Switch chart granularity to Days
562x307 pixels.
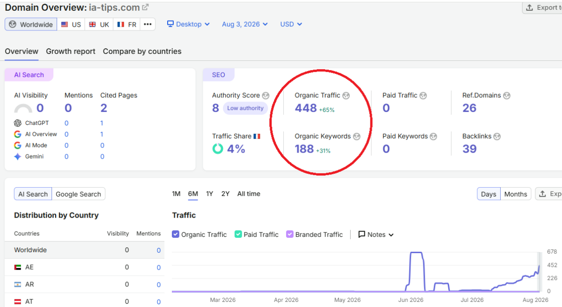click(488, 194)
